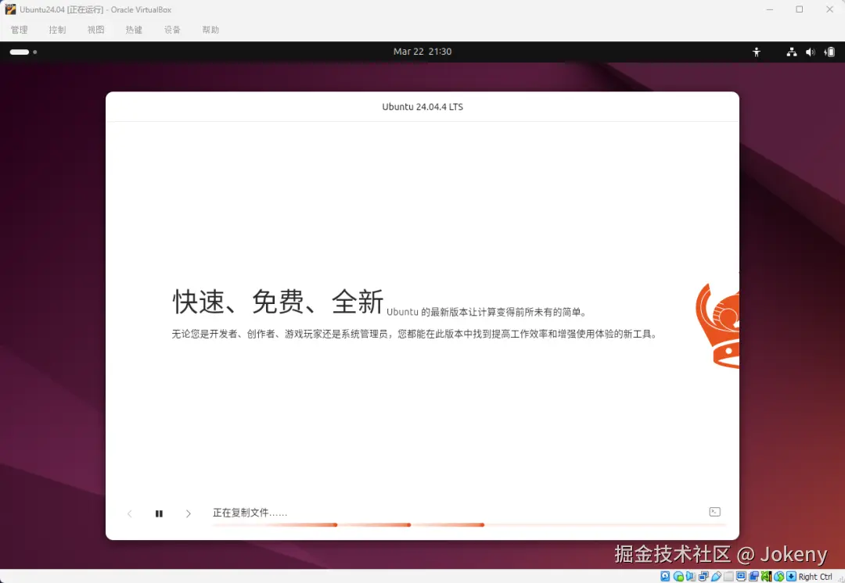Image resolution: width=845 pixels, height=583 pixels.
Task: Click the 快速、免费、全新 headline
Action: tap(278, 302)
